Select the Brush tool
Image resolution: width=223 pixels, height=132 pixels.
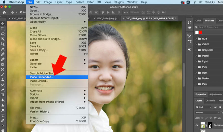(x=3, y=74)
